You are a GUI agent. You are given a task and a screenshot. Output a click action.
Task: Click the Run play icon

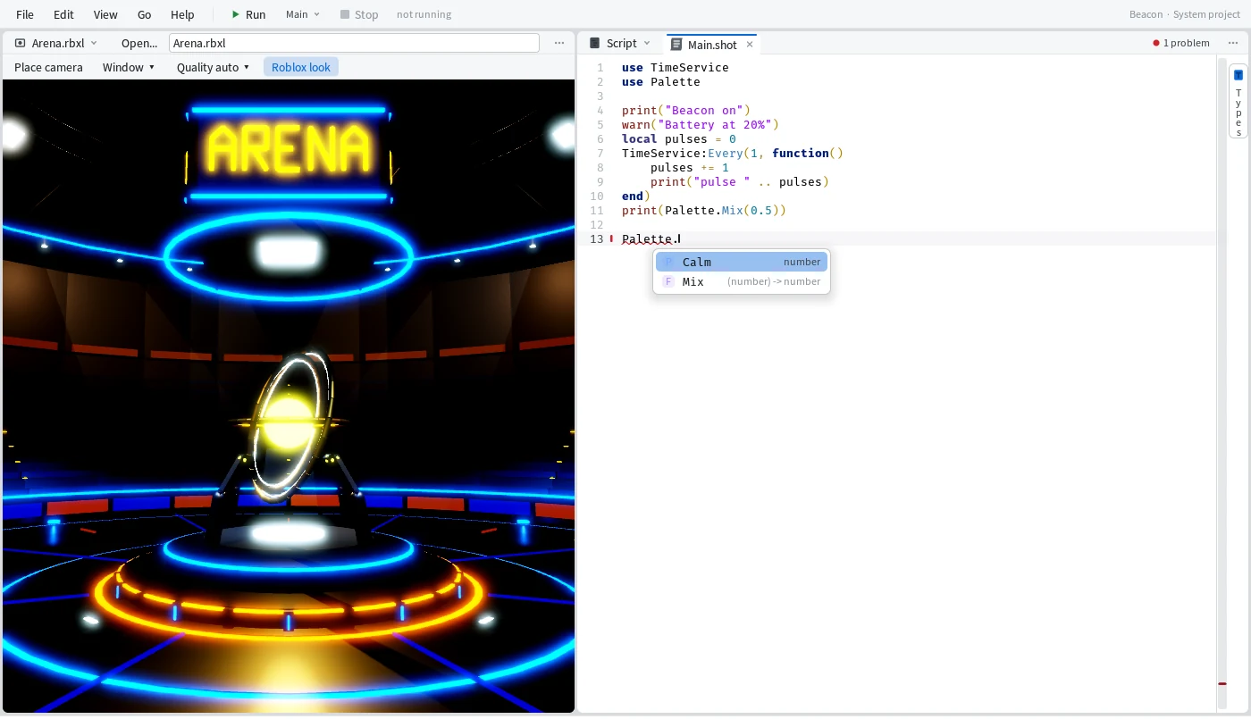coord(235,14)
